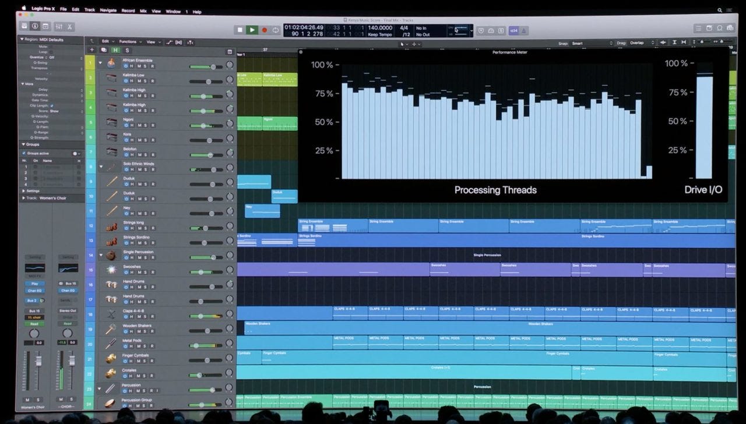Screen dimensions: 746x424
Task: Toggle the green global Hide (H) button
Action: coord(115,50)
